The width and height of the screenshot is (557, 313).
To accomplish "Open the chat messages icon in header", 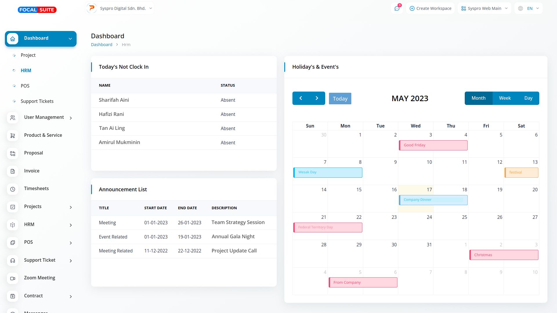I will point(397,8).
